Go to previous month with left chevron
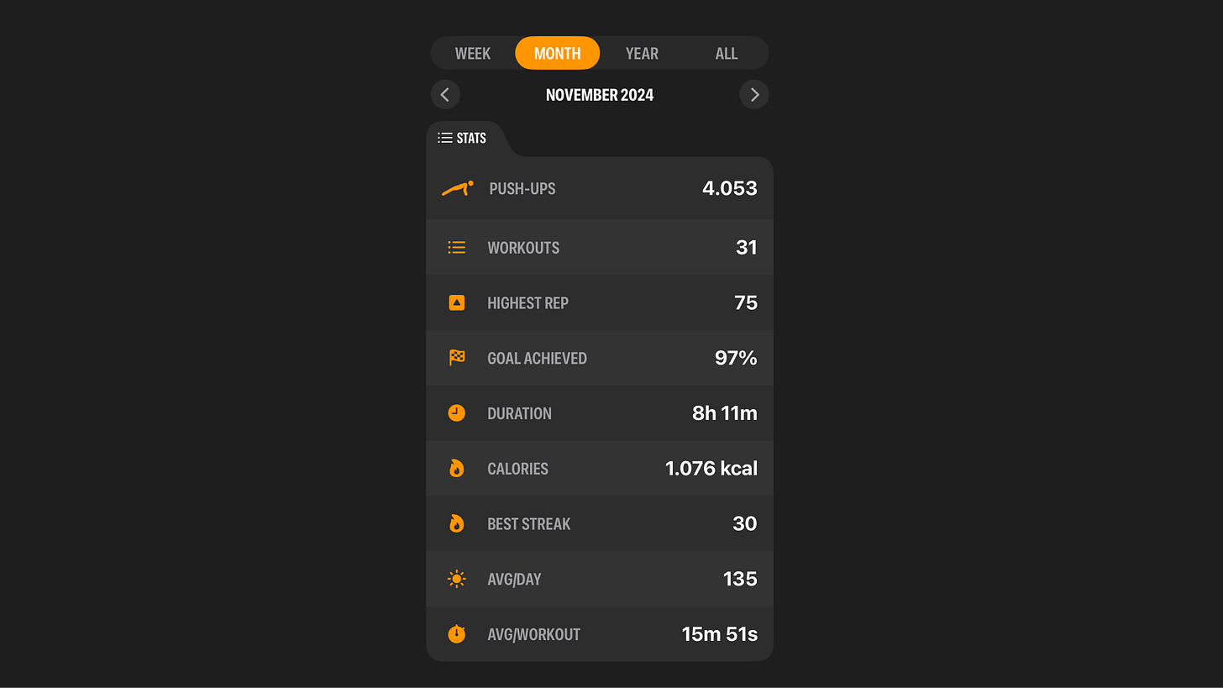This screenshot has height=688, width=1223. (445, 94)
